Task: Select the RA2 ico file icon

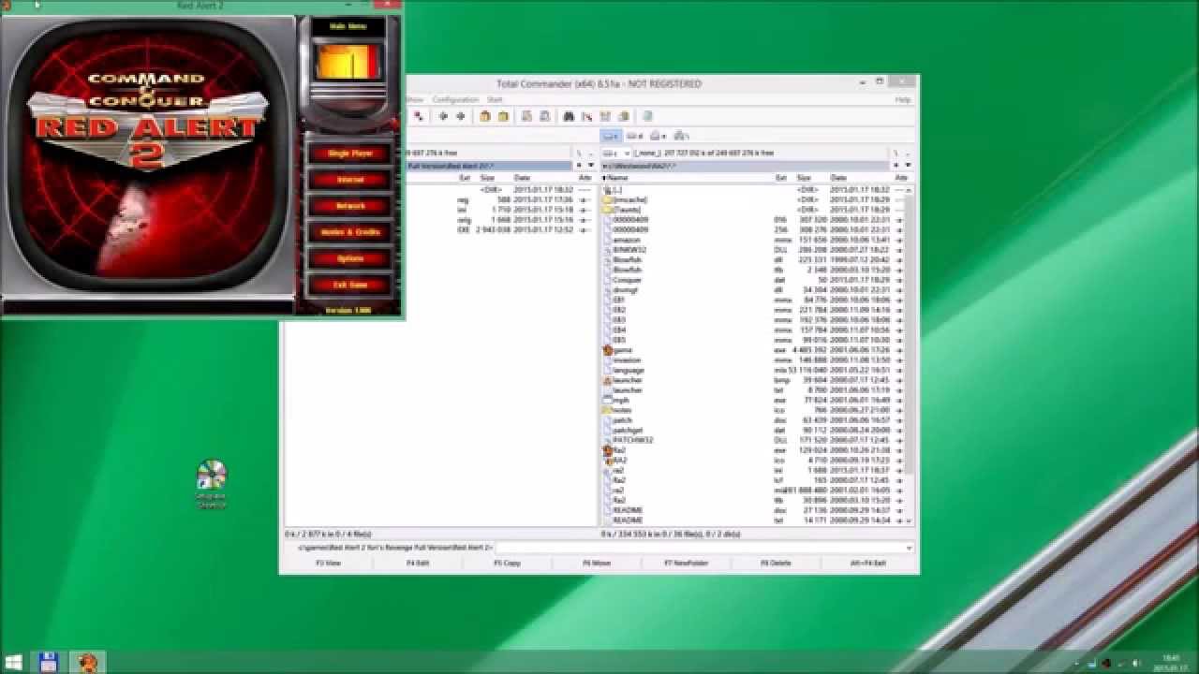Action: pos(608,461)
